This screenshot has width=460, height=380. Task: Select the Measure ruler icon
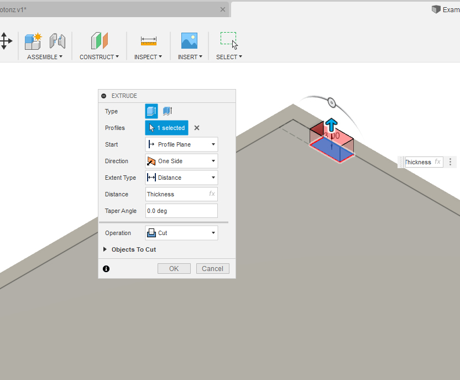click(148, 41)
